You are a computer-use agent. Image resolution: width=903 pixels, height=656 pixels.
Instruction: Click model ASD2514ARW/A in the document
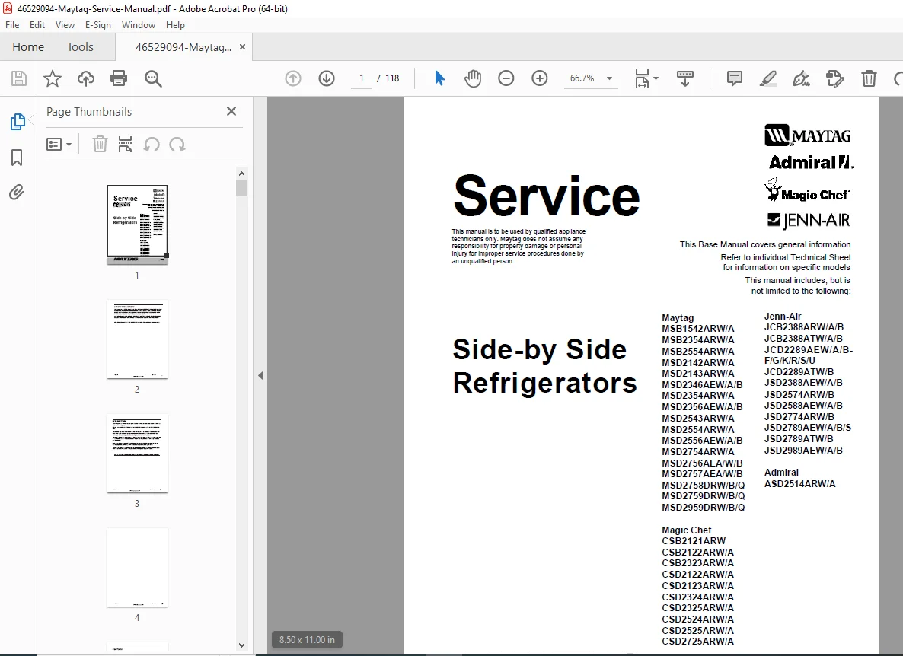[x=800, y=484]
